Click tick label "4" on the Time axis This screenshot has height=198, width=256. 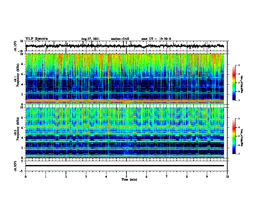pyautogui.click(x=106, y=177)
